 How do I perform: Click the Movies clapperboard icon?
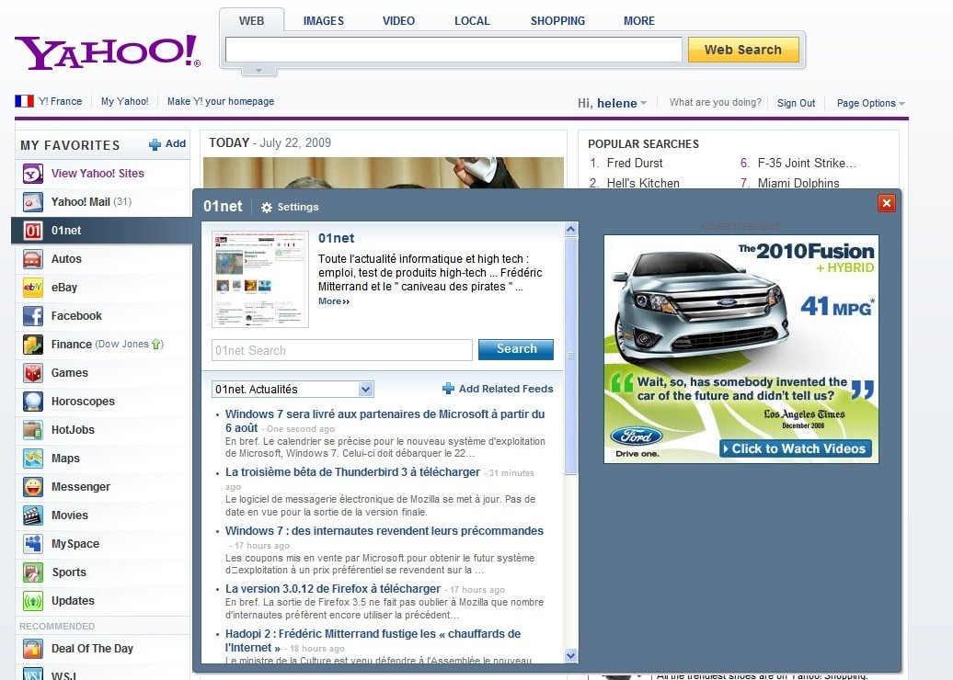pyautogui.click(x=33, y=516)
